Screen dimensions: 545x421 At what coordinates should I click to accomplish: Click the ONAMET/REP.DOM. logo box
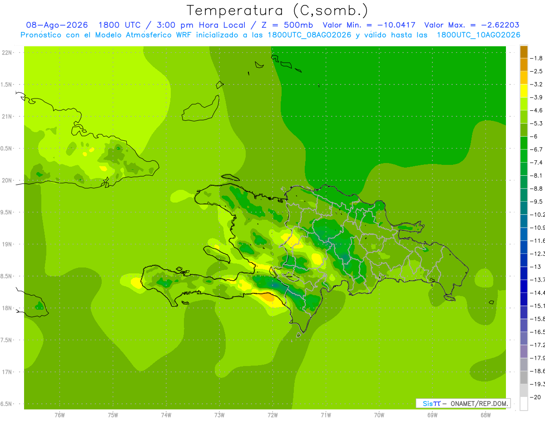[x=463, y=403]
